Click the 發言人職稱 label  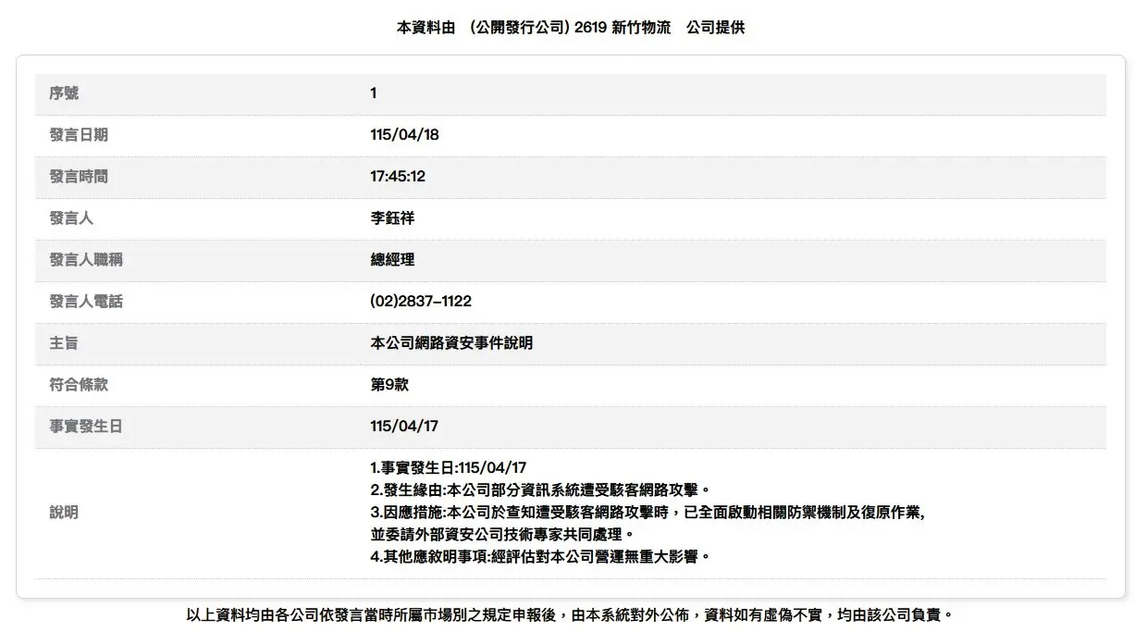[86, 260]
